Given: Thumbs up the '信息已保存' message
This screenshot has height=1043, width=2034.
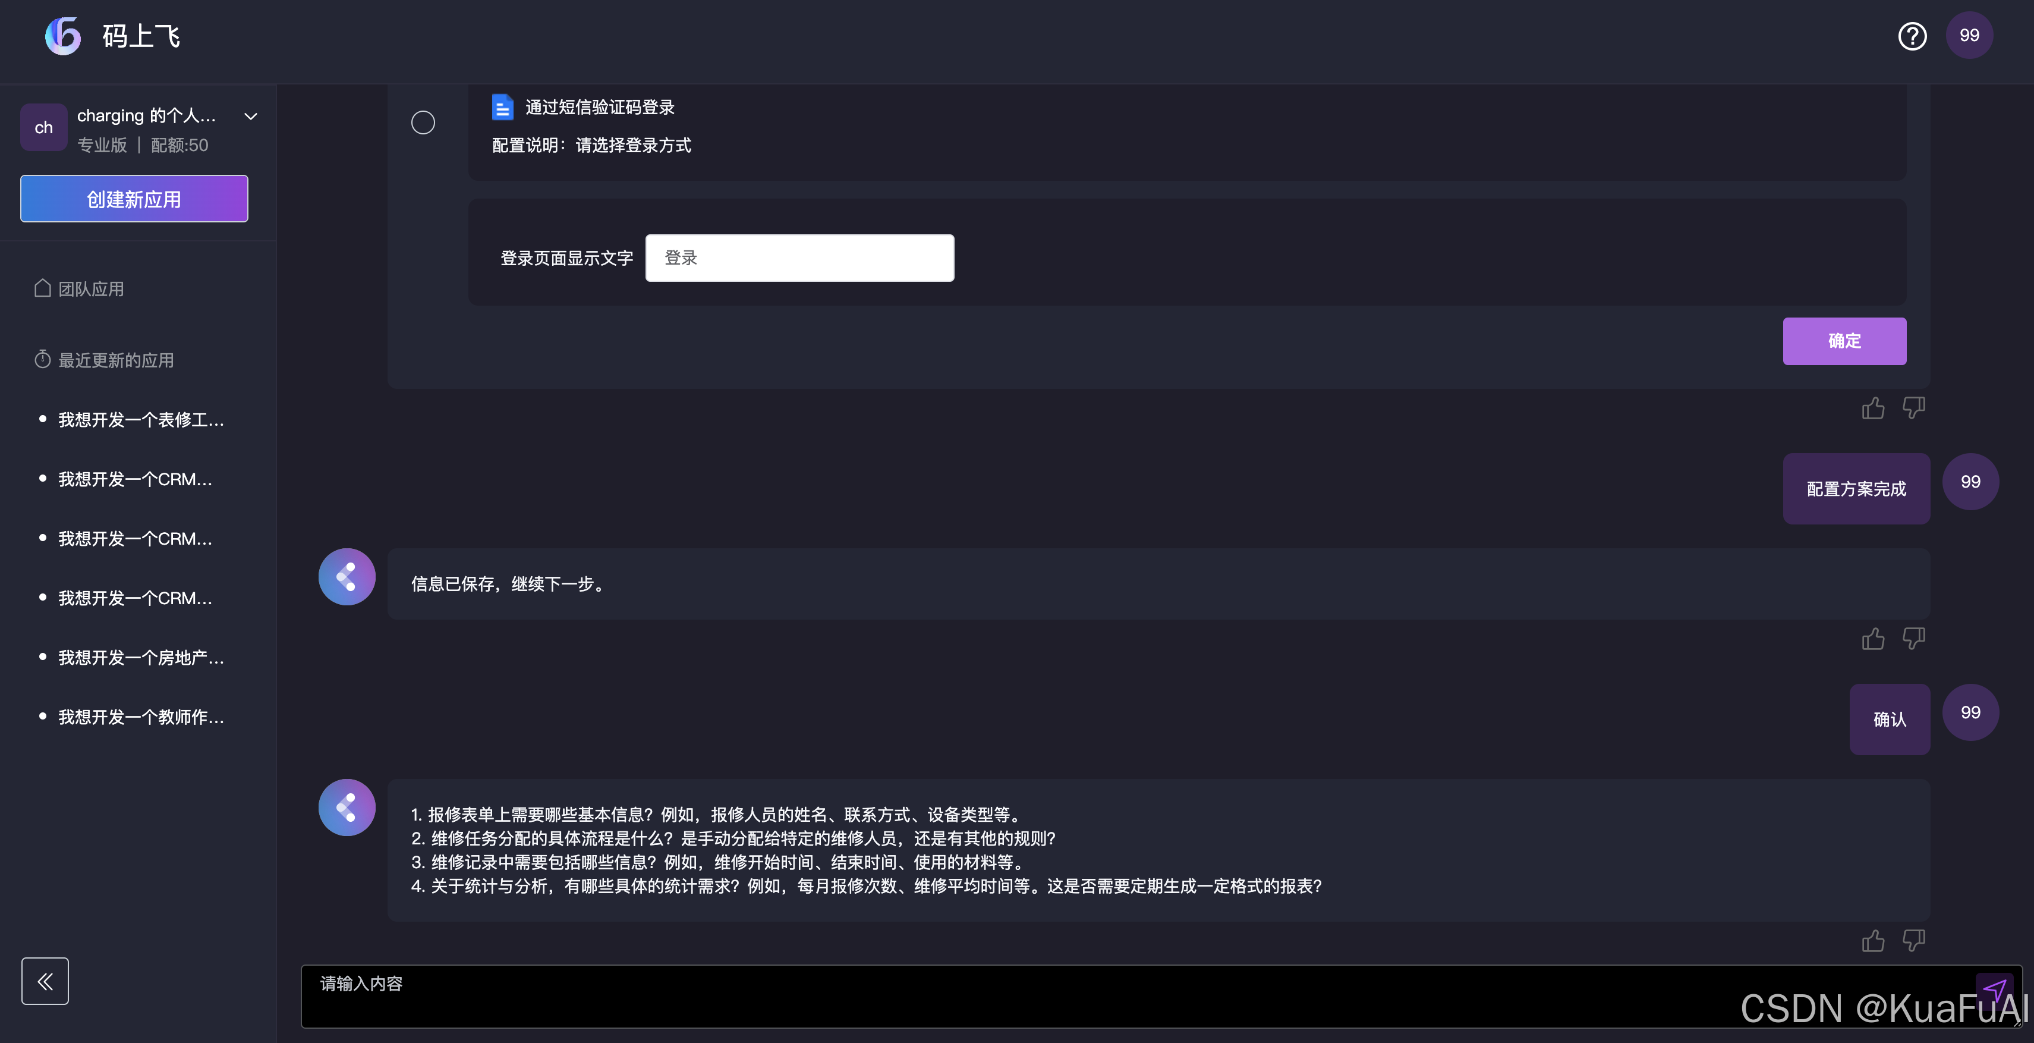Looking at the screenshot, I should click(1872, 639).
